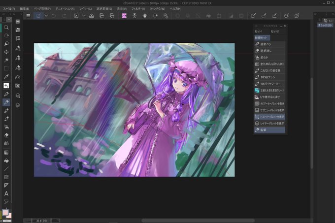The height and width of the screenshot is (223, 335).
Task: Select the Ruler tool in the toolbox
Action: 6,185
